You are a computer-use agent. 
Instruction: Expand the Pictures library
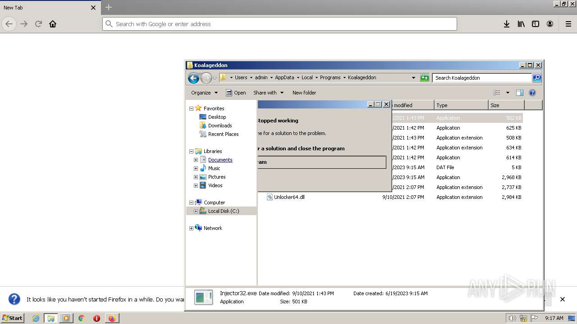[196, 177]
